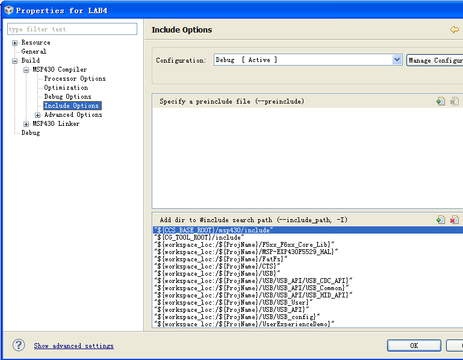Select the USB_HID_API path entry
This screenshot has width=463, height=360.
click(x=308, y=295)
